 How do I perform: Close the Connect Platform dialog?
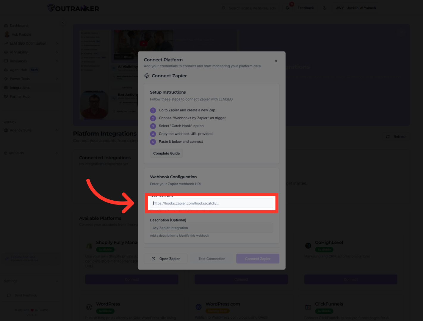point(276,61)
